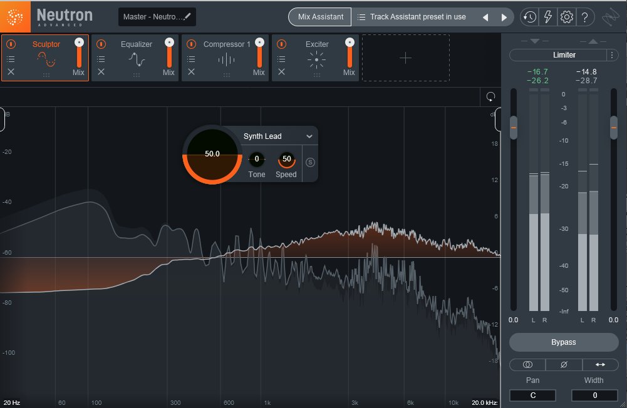Click the Tone knob

[x=257, y=159]
